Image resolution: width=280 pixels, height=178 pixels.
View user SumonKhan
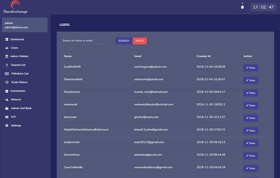(250, 156)
